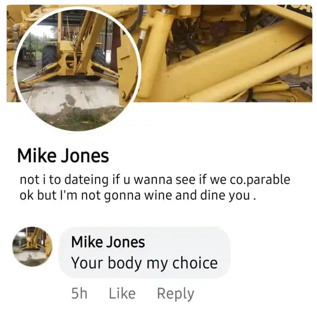Click the 5h comment timestamp
This screenshot has height=317, width=317.
[79, 294]
